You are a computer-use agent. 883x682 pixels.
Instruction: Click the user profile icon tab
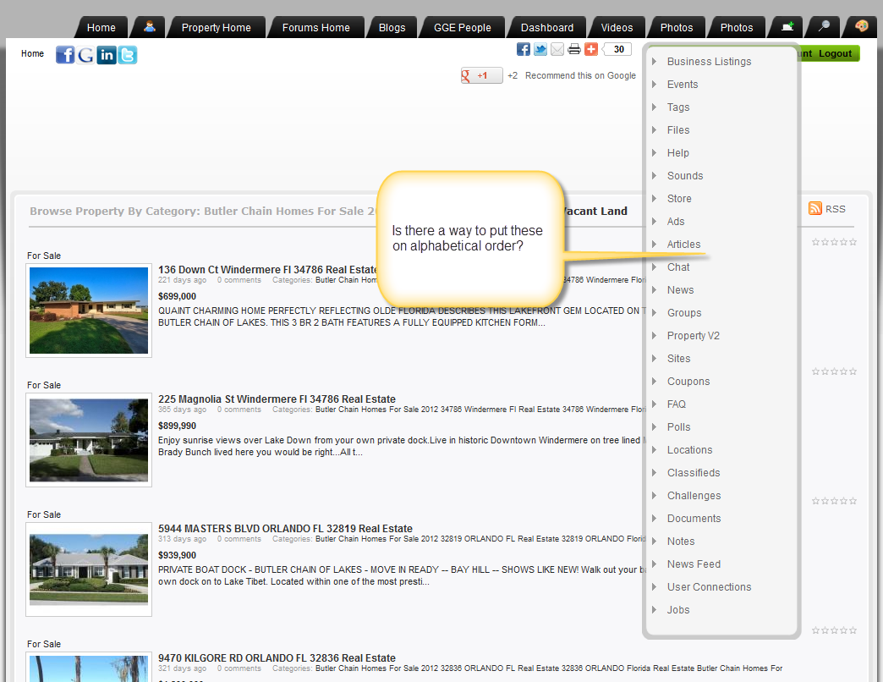(150, 27)
